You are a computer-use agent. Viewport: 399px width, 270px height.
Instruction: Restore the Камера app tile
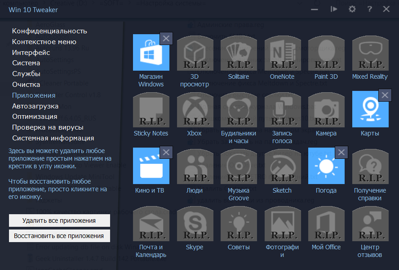(x=326, y=110)
